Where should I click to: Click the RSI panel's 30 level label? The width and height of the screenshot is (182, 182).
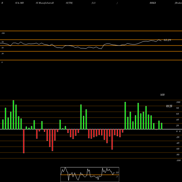pos(3,54)
